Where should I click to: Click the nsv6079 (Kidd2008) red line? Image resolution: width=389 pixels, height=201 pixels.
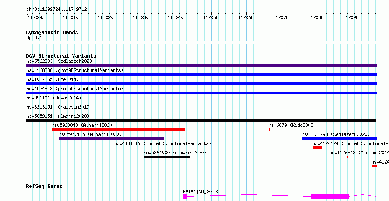[323, 129]
